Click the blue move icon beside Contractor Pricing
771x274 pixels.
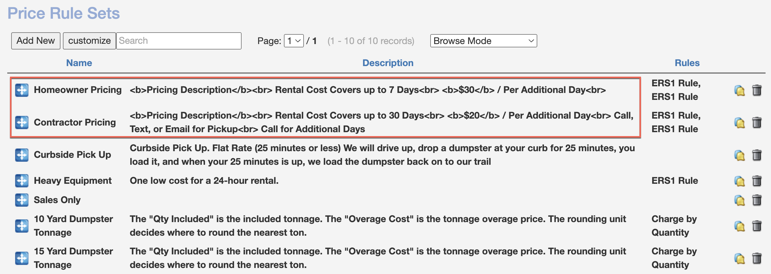point(22,123)
